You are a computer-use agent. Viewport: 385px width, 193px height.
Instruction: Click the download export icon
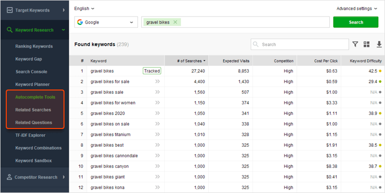click(378, 44)
